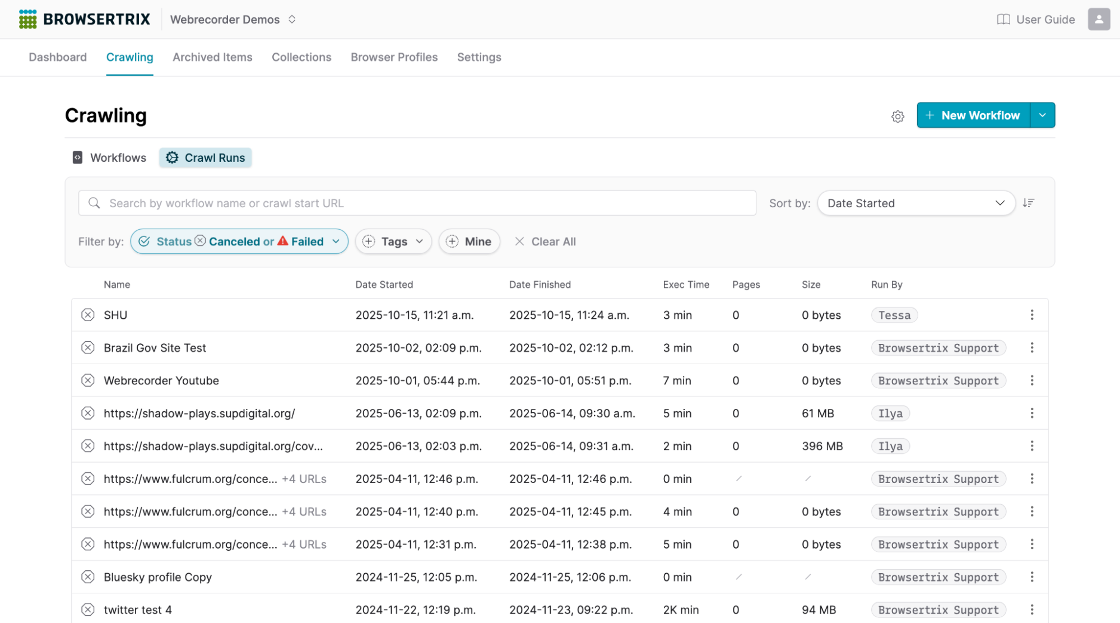Open the Tags filter dropdown

coord(393,241)
